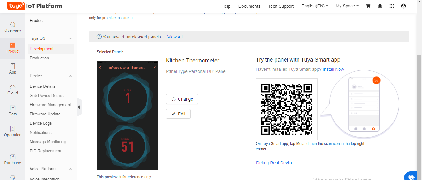Click the Debug Real Device link
422x180 pixels.
pos(275,163)
